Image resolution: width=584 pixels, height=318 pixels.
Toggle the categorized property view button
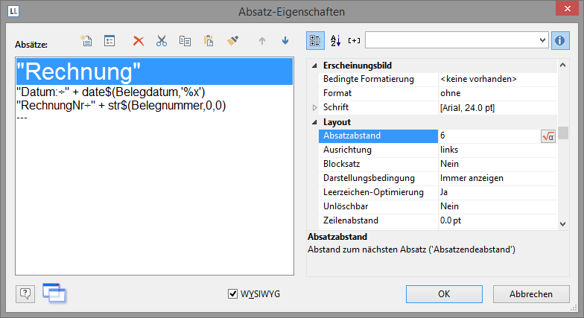click(316, 39)
